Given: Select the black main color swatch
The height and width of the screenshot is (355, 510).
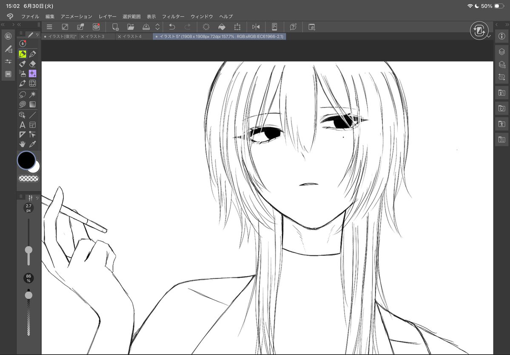Looking at the screenshot, I should point(26,160).
